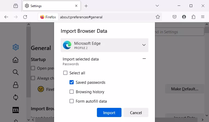Open the Extensions puzzle icon

pyautogui.click(x=193, y=17)
